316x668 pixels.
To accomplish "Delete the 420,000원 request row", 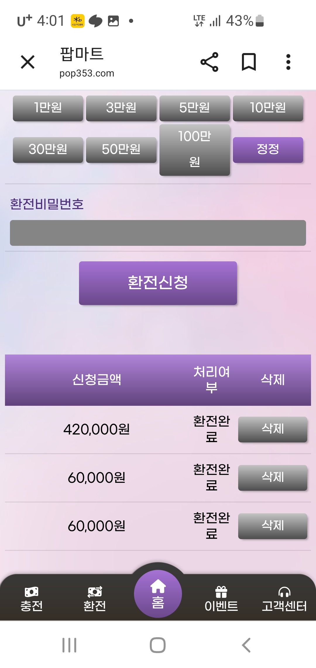I will coord(272,429).
